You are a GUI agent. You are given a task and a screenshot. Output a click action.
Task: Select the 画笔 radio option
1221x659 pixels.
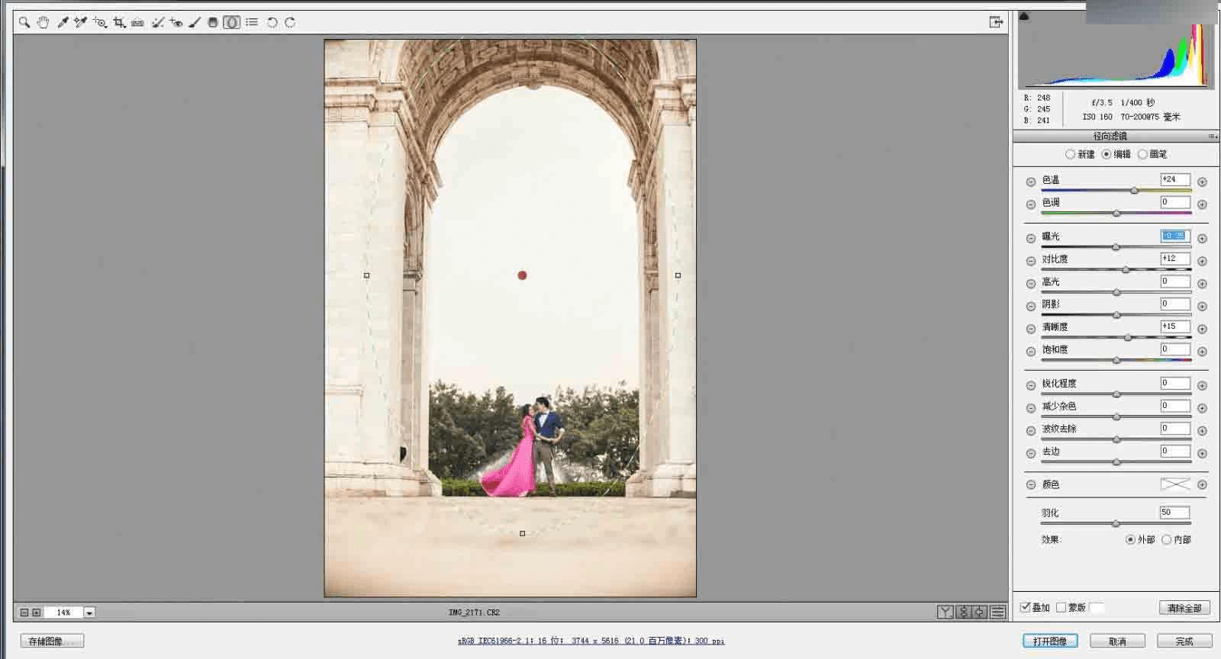(1142, 154)
